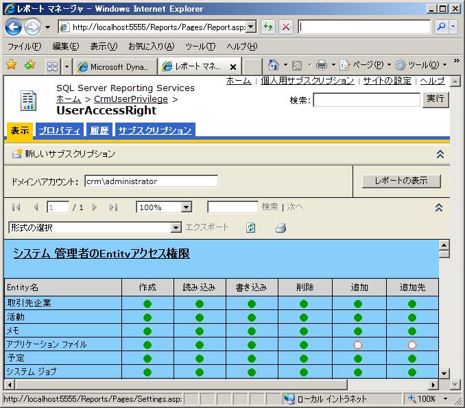Stop loading with the red X icon
The width and height of the screenshot is (465, 408).
pyautogui.click(x=286, y=27)
